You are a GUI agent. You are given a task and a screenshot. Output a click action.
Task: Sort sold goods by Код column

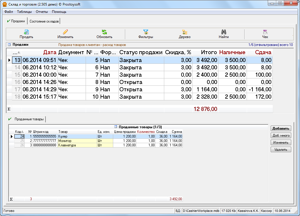click(x=18, y=132)
